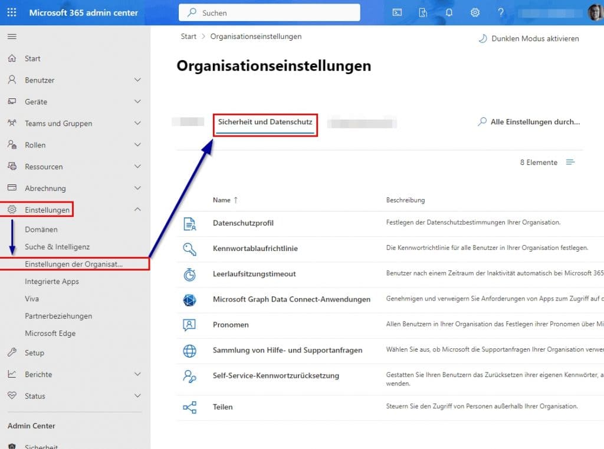Click the share icon next to Teilen
604x449 pixels.
[x=190, y=407]
